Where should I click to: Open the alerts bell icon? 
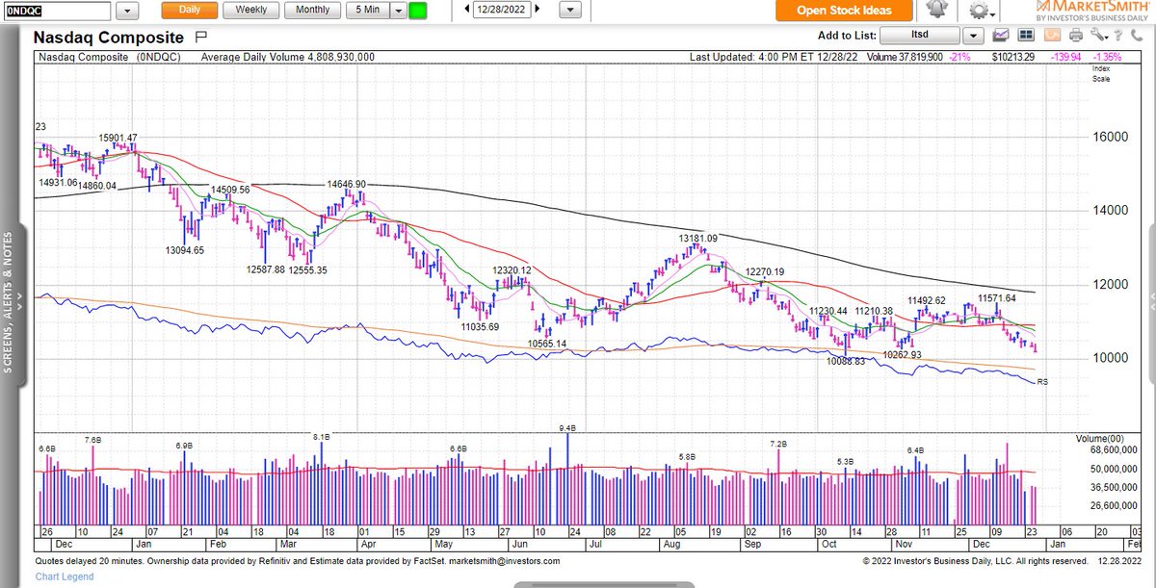point(936,11)
